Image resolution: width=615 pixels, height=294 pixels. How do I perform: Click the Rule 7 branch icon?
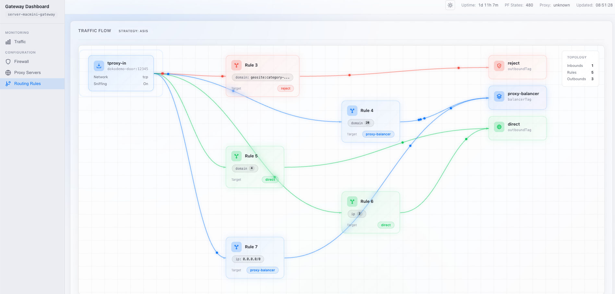point(236,247)
